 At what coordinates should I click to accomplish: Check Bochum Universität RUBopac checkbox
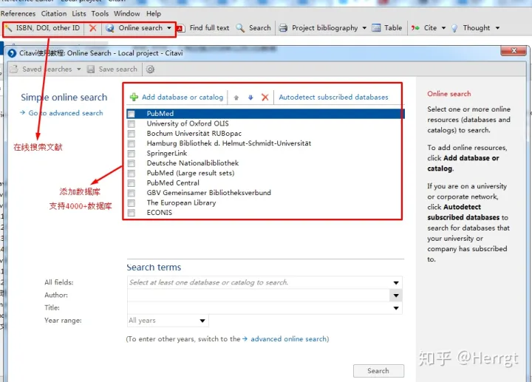[x=132, y=134]
